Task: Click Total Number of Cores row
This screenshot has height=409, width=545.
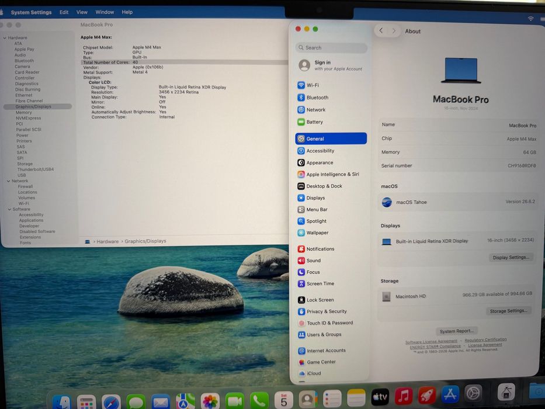Action: point(185,63)
